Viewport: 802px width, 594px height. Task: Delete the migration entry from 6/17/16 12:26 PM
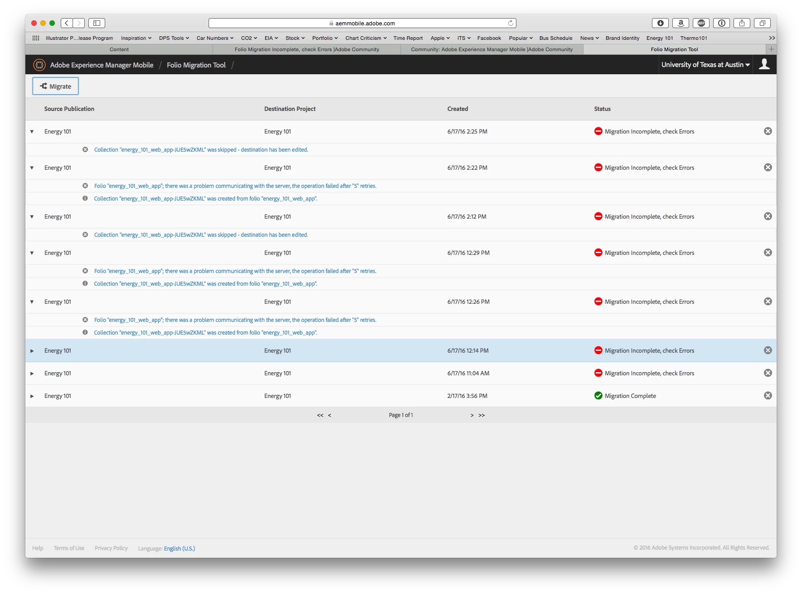tap(768, 302)
